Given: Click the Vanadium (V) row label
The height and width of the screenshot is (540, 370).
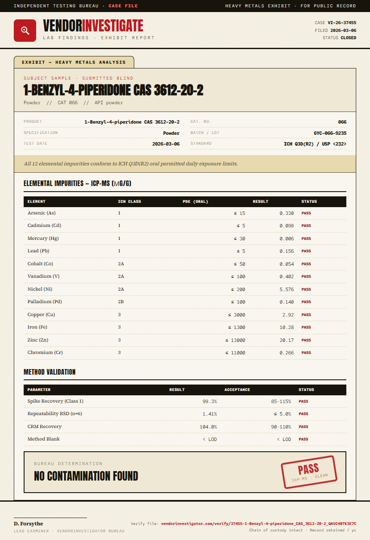Looking at the screenshot, I should (x=43, y=276).
